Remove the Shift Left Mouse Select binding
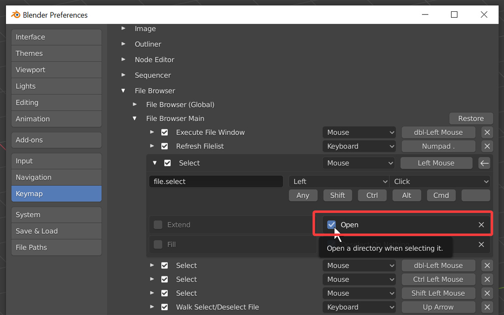 (487, 293)
